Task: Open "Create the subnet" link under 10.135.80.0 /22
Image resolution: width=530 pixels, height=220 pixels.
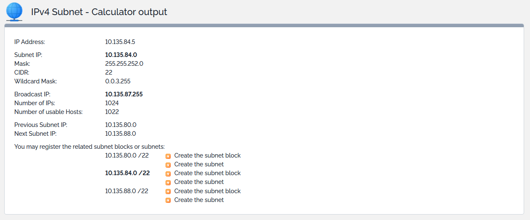Action: [199, 164]
